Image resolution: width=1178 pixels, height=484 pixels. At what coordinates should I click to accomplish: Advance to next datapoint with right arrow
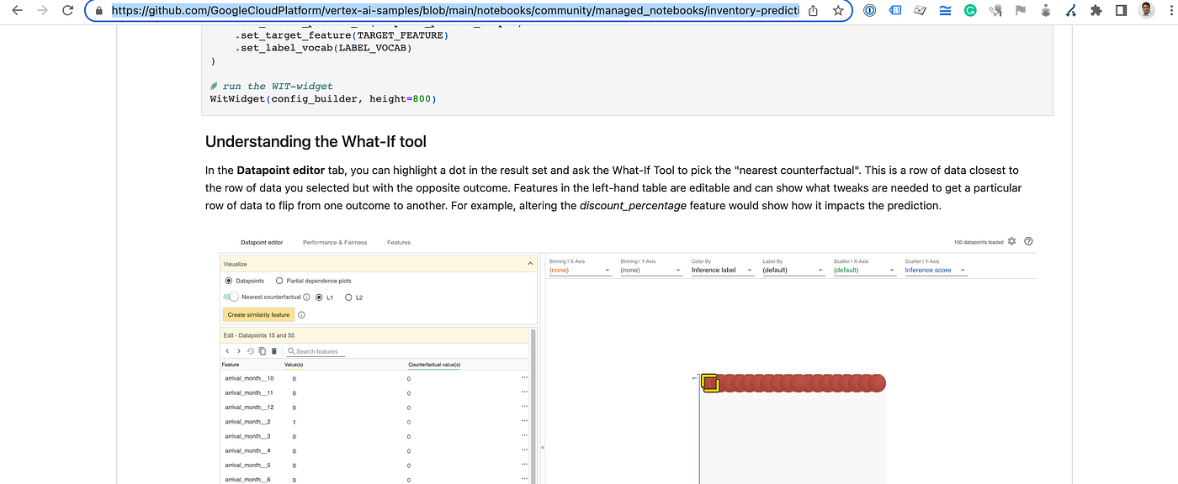tap(239, 350)
